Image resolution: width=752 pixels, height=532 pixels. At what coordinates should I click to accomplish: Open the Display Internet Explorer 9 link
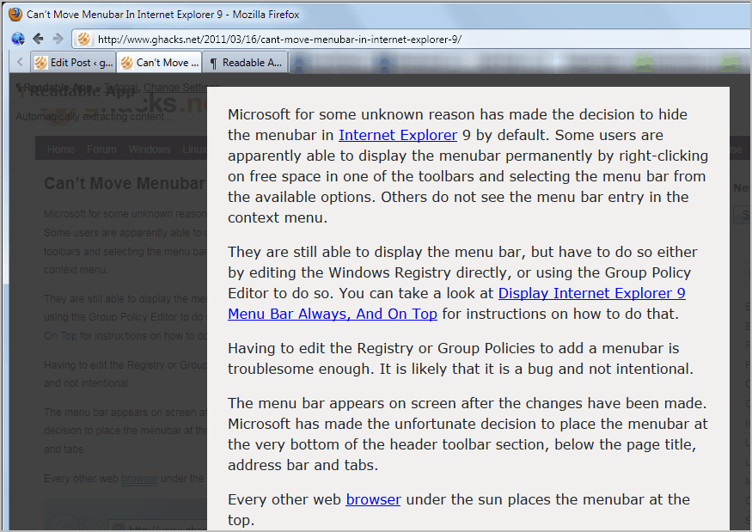[592, 293]
